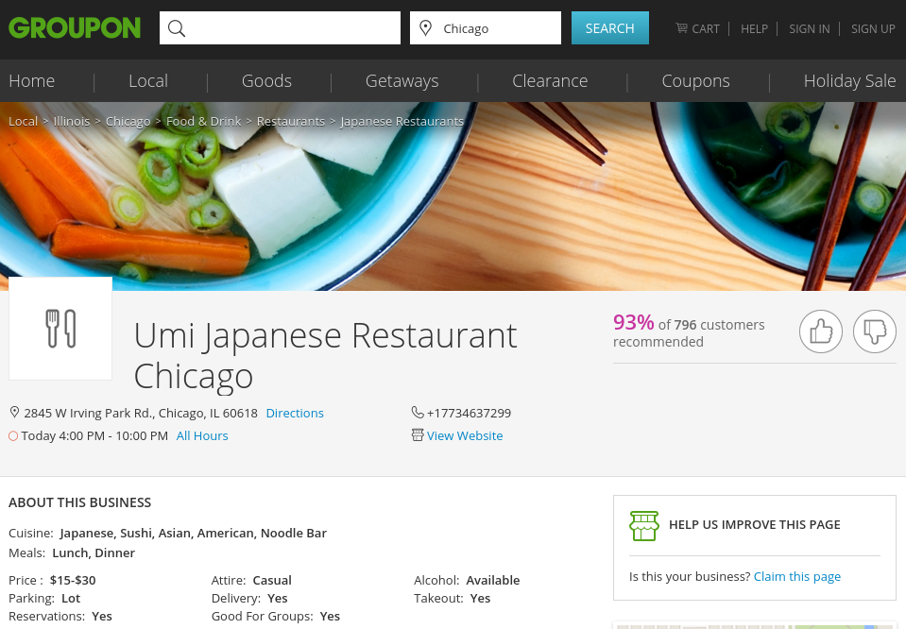Click the Groupon logo
Viewport: 906px width, 629px height.
click(75, 27)
